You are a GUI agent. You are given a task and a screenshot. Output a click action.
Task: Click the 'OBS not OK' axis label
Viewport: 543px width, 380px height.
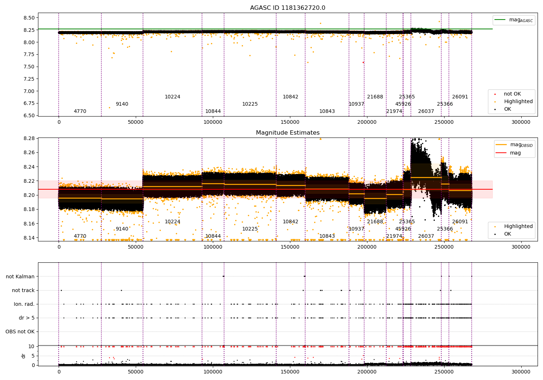click(20, 332)
